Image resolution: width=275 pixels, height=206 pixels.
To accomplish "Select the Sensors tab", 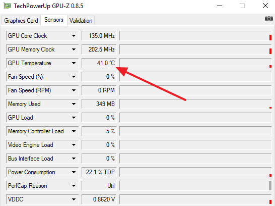I will click(54, 20).
